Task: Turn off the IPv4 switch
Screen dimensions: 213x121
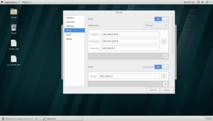Action: [161, 19]
